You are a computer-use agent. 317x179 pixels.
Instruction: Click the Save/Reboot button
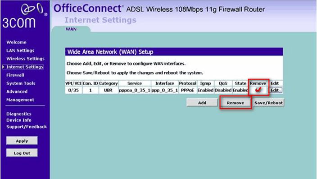point(268,103)
